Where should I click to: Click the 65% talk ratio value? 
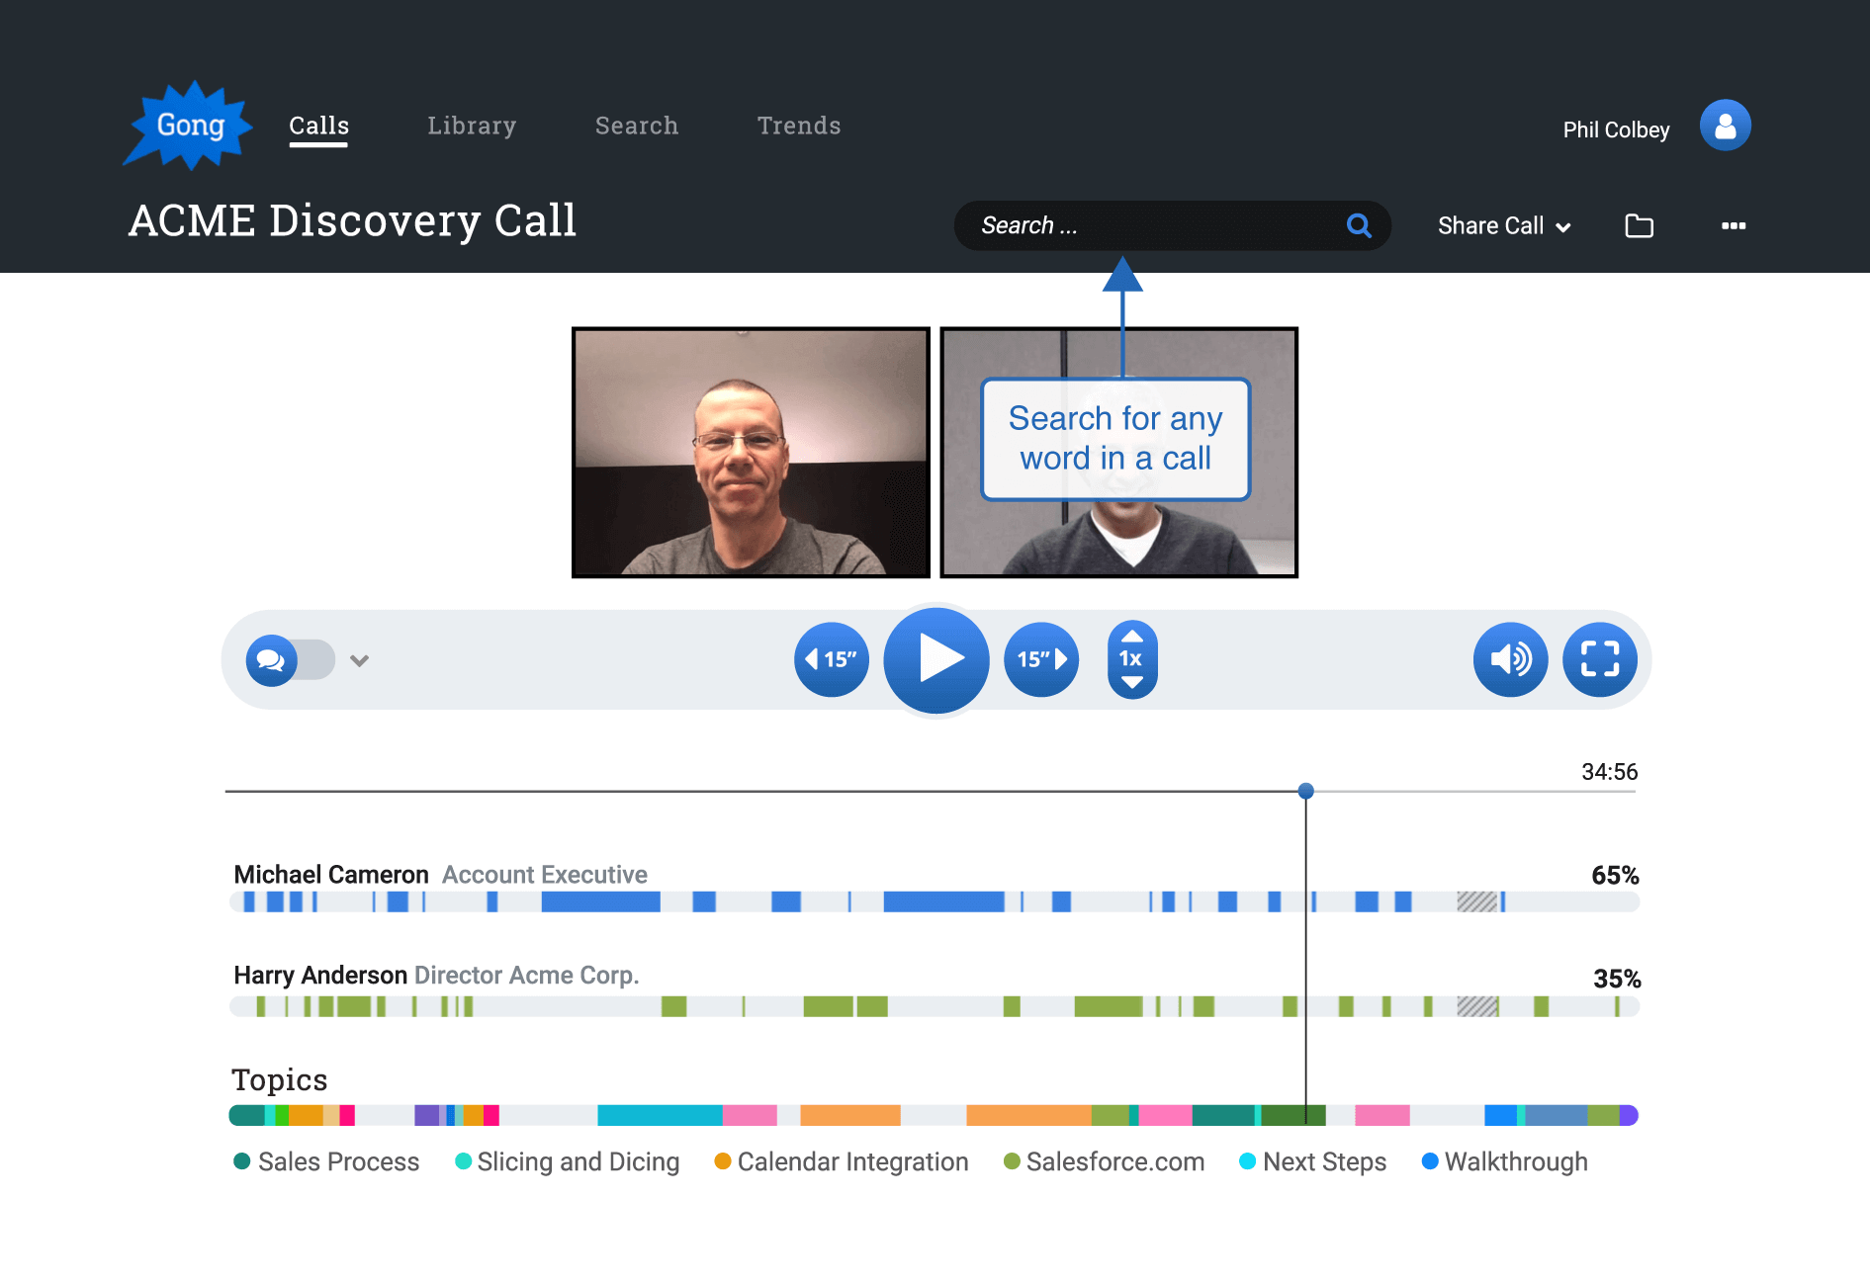pos(1615,876)
